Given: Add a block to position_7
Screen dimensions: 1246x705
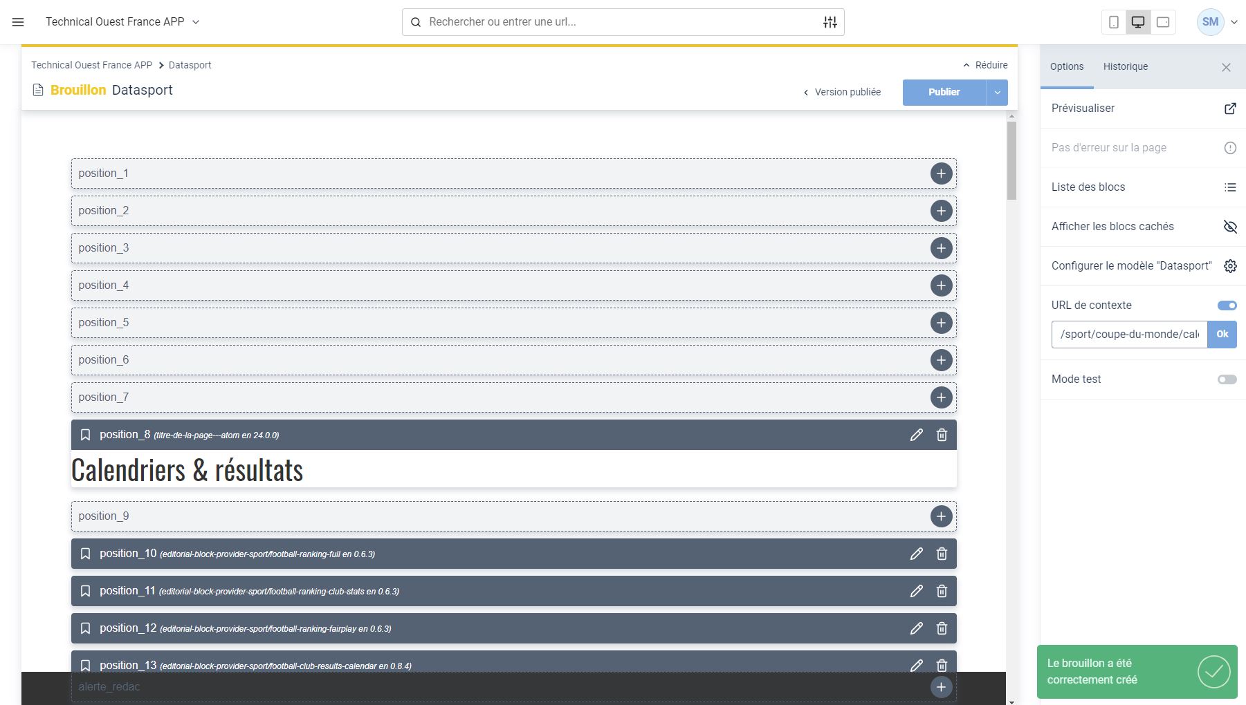Looking at the screenshot, I should pyautogui.click(x=941, y=397).
